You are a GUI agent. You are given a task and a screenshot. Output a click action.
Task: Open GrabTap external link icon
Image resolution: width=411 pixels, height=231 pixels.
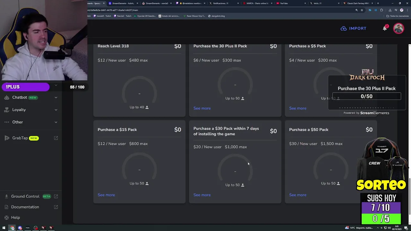pyautogui.click(x=56, y=138)
